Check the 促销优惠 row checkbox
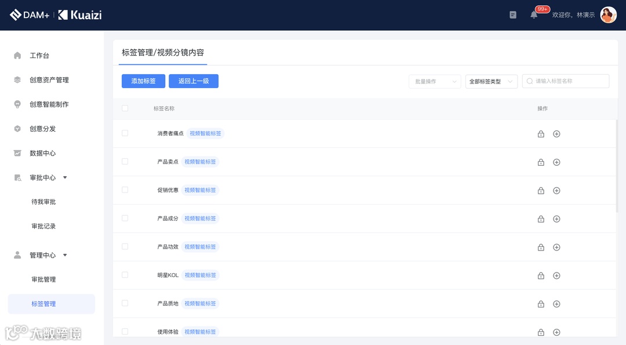This screenshot has width=626, height=345. coord(125,190)
